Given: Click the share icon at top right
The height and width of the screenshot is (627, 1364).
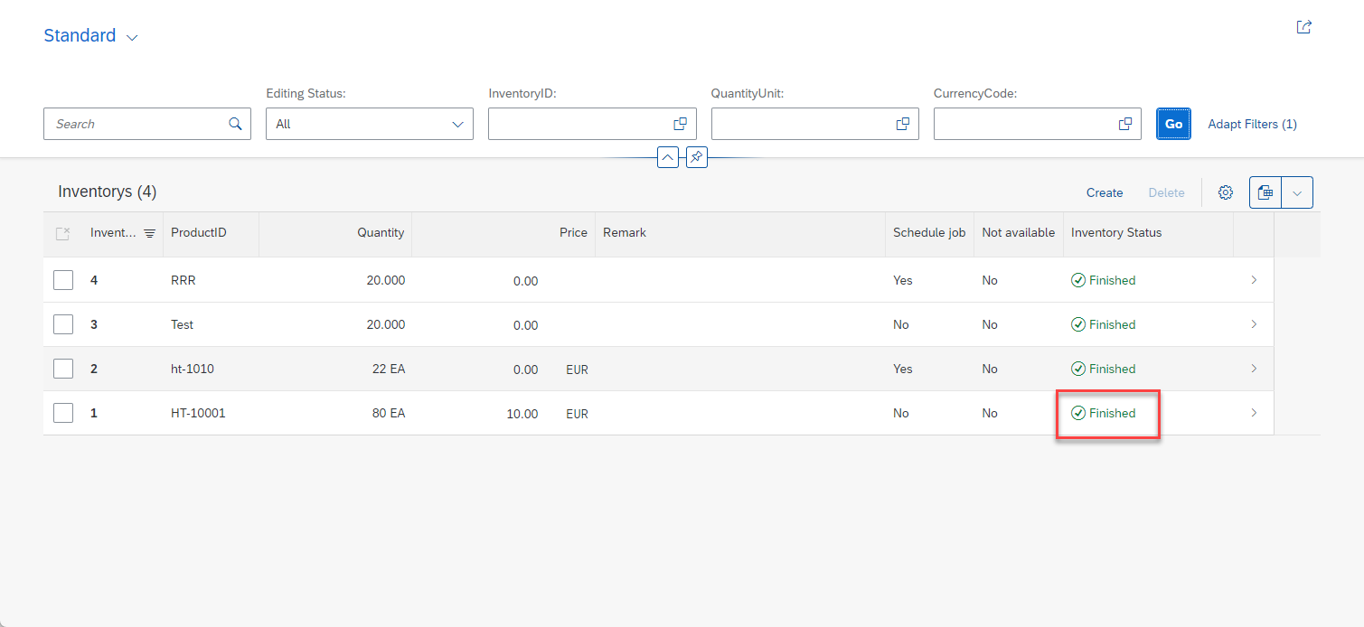Looking at the screenshot, I should click(x=1303, y=27).
